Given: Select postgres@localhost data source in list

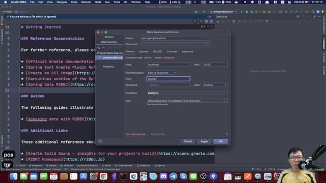Looking at the screenshot, I should [110, 57].
